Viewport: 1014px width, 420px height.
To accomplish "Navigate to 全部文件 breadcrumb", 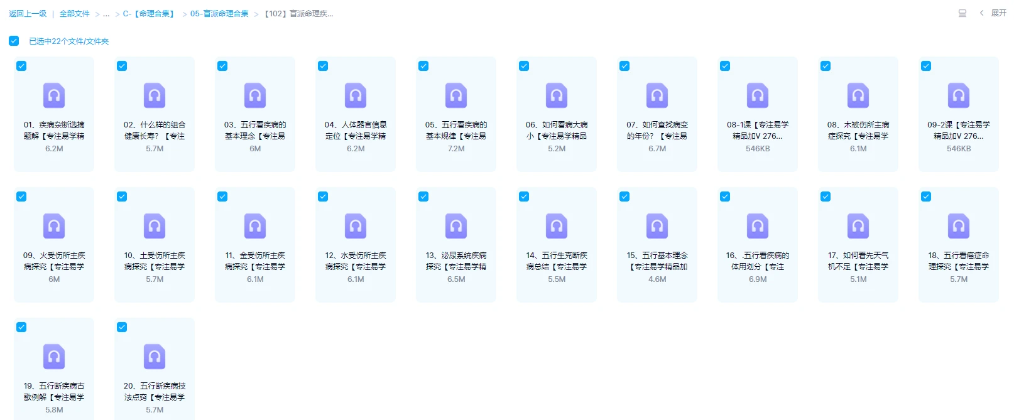I will click(x=75, y=14).
